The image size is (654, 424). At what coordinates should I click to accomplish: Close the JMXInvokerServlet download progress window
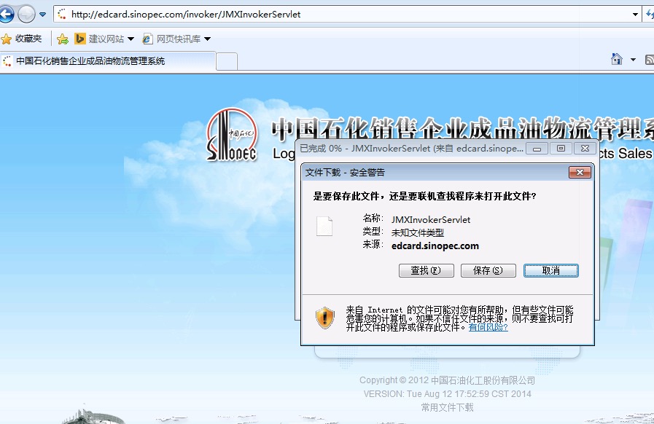point(585,149)
